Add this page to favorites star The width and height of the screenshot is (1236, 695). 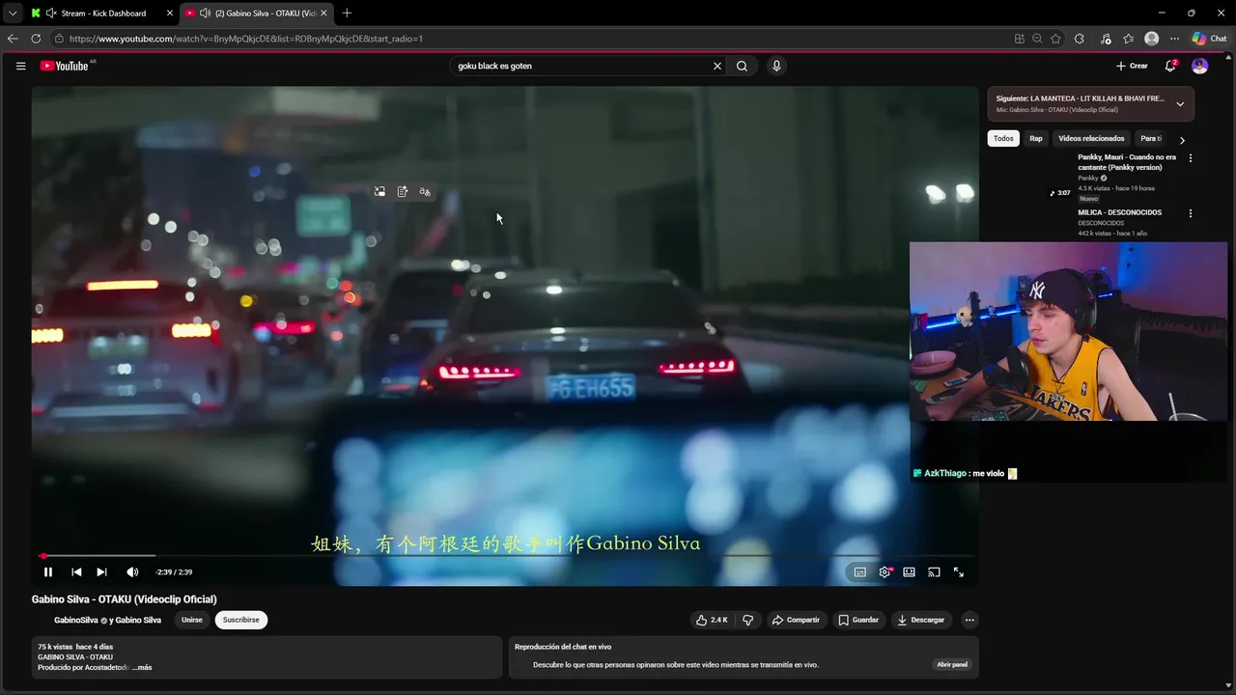pos(1055,39)
